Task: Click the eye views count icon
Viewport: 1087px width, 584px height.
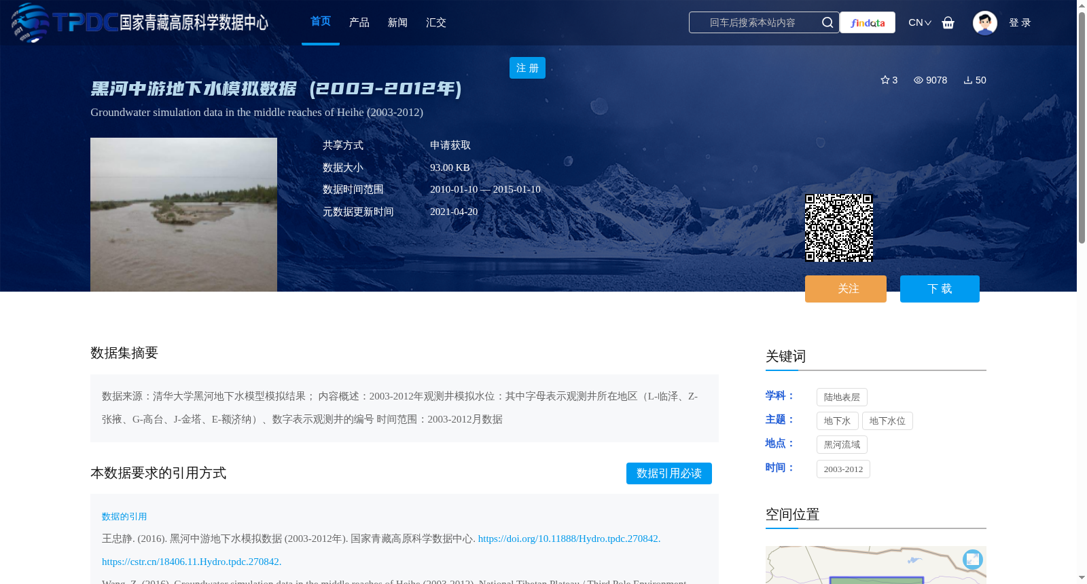Action: [x=918, y=80]
